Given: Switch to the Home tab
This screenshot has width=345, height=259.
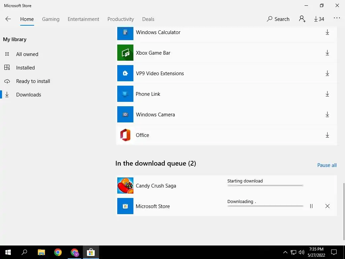Looking at the screenshot, I should click(x=27, y=19).
